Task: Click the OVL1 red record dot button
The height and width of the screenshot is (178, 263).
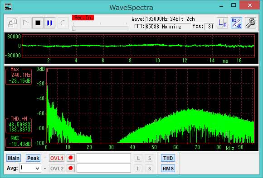Action: click(x=71, y=158)
